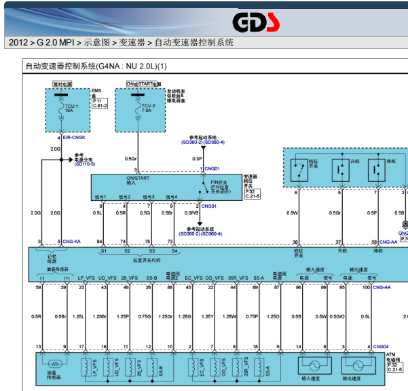Viewport: 408px width, 391px height.
Task: Click the GDS logo in the header
Action: point(256,22)
